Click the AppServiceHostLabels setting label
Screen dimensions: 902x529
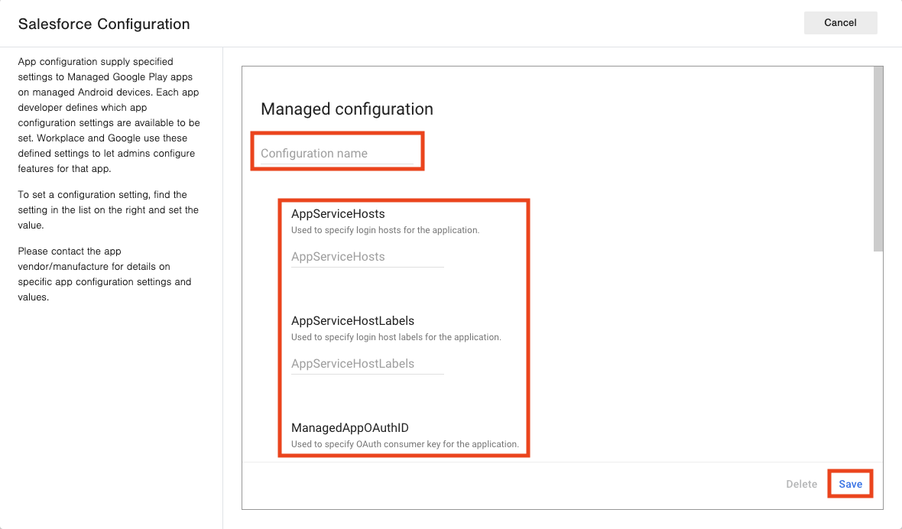[x=352, y=320]
